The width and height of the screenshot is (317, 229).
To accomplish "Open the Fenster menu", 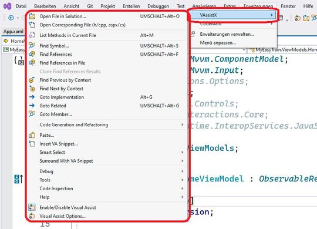I will coord(288,6).
